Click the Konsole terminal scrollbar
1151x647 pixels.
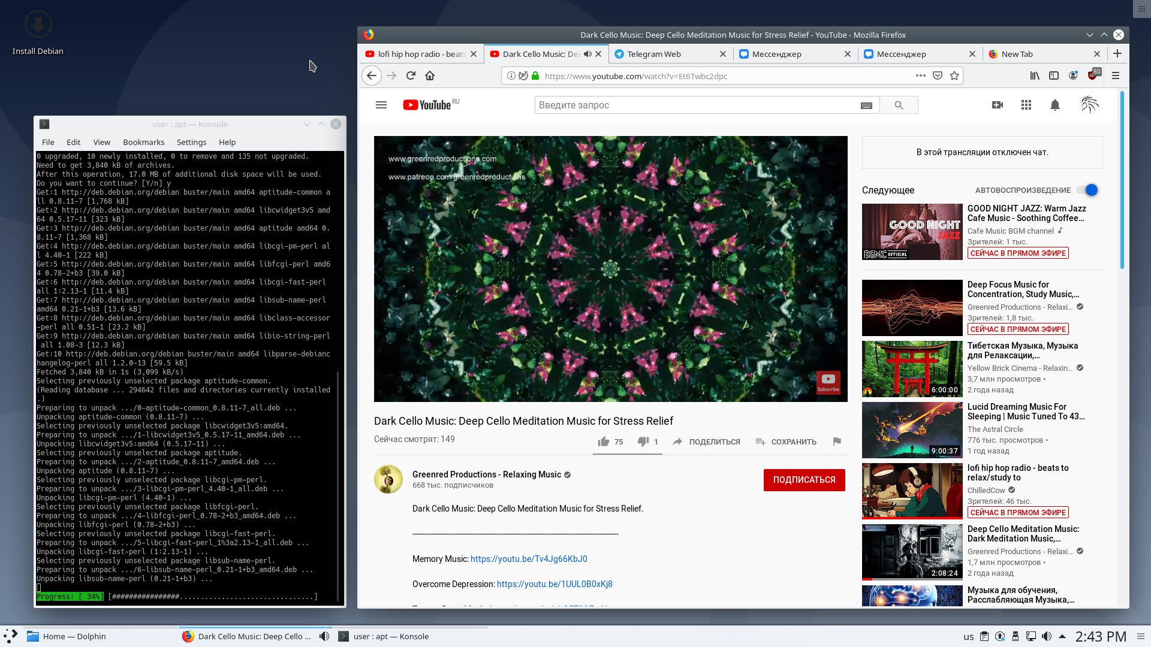pyautogui.click(x=339, y=485)
